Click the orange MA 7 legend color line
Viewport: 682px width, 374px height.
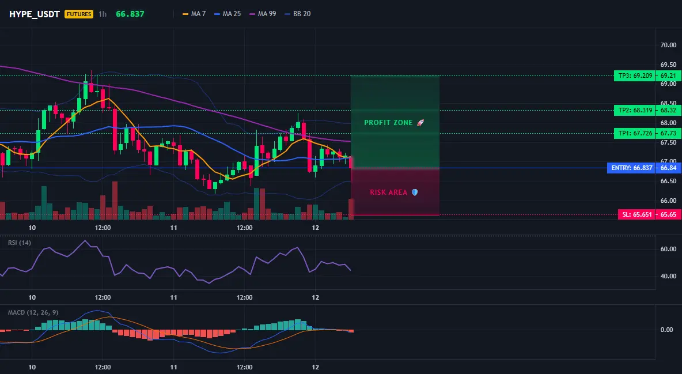click(185, 14)
